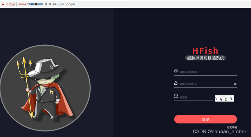Click the red not-secure warning triangle
251x137 pixels.
(3, 4)
